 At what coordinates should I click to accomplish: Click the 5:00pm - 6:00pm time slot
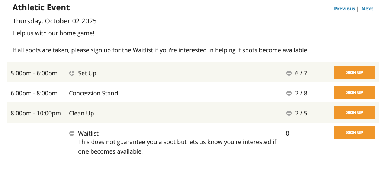coord(34,73)
